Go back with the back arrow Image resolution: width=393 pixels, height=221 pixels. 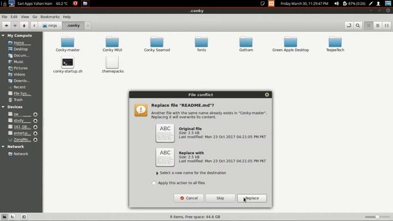(x=6, y=26)
